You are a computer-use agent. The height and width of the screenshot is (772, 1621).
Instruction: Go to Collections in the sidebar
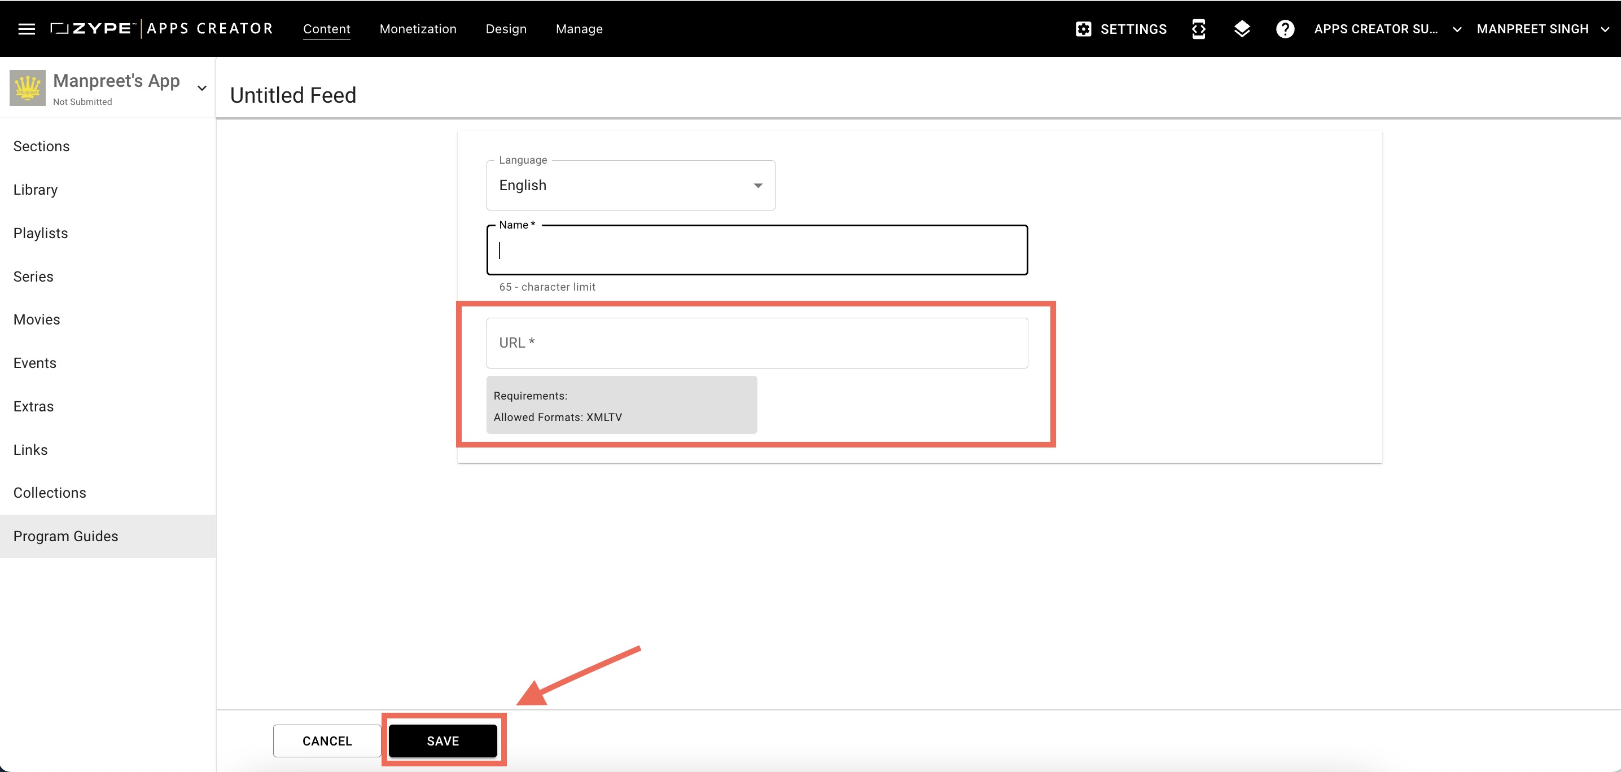[108, 493]
